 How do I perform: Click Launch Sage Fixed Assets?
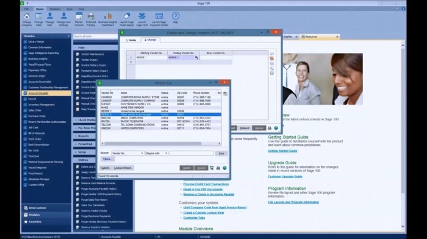(x=127, y=19)
